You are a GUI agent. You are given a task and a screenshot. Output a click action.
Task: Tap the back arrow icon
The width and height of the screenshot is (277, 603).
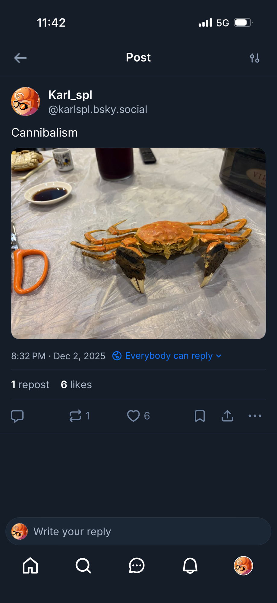pos(20,58)
